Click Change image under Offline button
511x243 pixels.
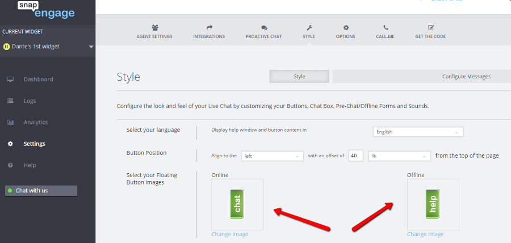pos(425,234)
